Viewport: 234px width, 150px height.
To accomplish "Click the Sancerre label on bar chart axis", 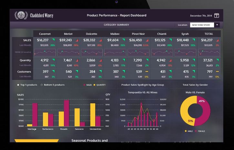I will pyautogui.click(x=79, y=129).
